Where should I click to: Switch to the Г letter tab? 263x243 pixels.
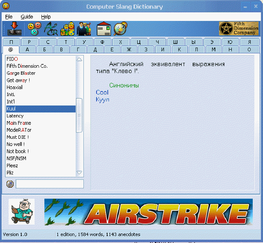coord(78,50)
